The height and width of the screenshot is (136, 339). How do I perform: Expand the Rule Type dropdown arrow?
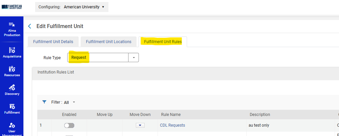pos(134,57)
